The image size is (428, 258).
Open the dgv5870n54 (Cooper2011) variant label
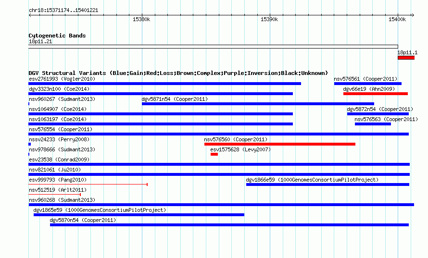coord(83,220)
